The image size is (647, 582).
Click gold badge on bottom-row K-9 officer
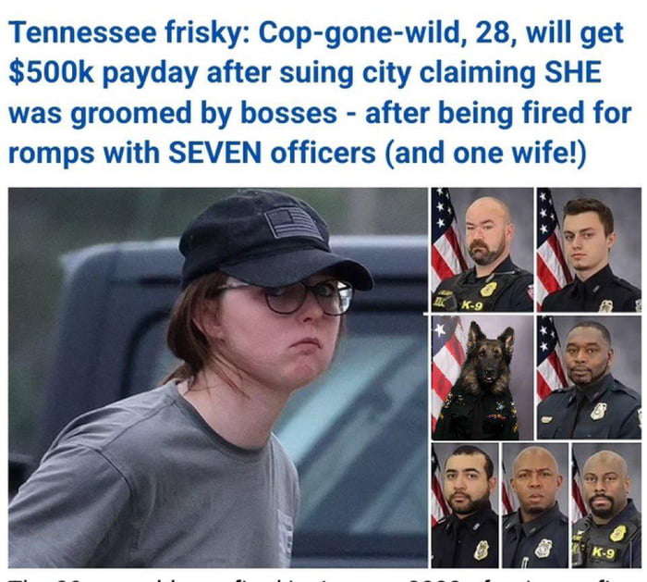coord(617,533)
